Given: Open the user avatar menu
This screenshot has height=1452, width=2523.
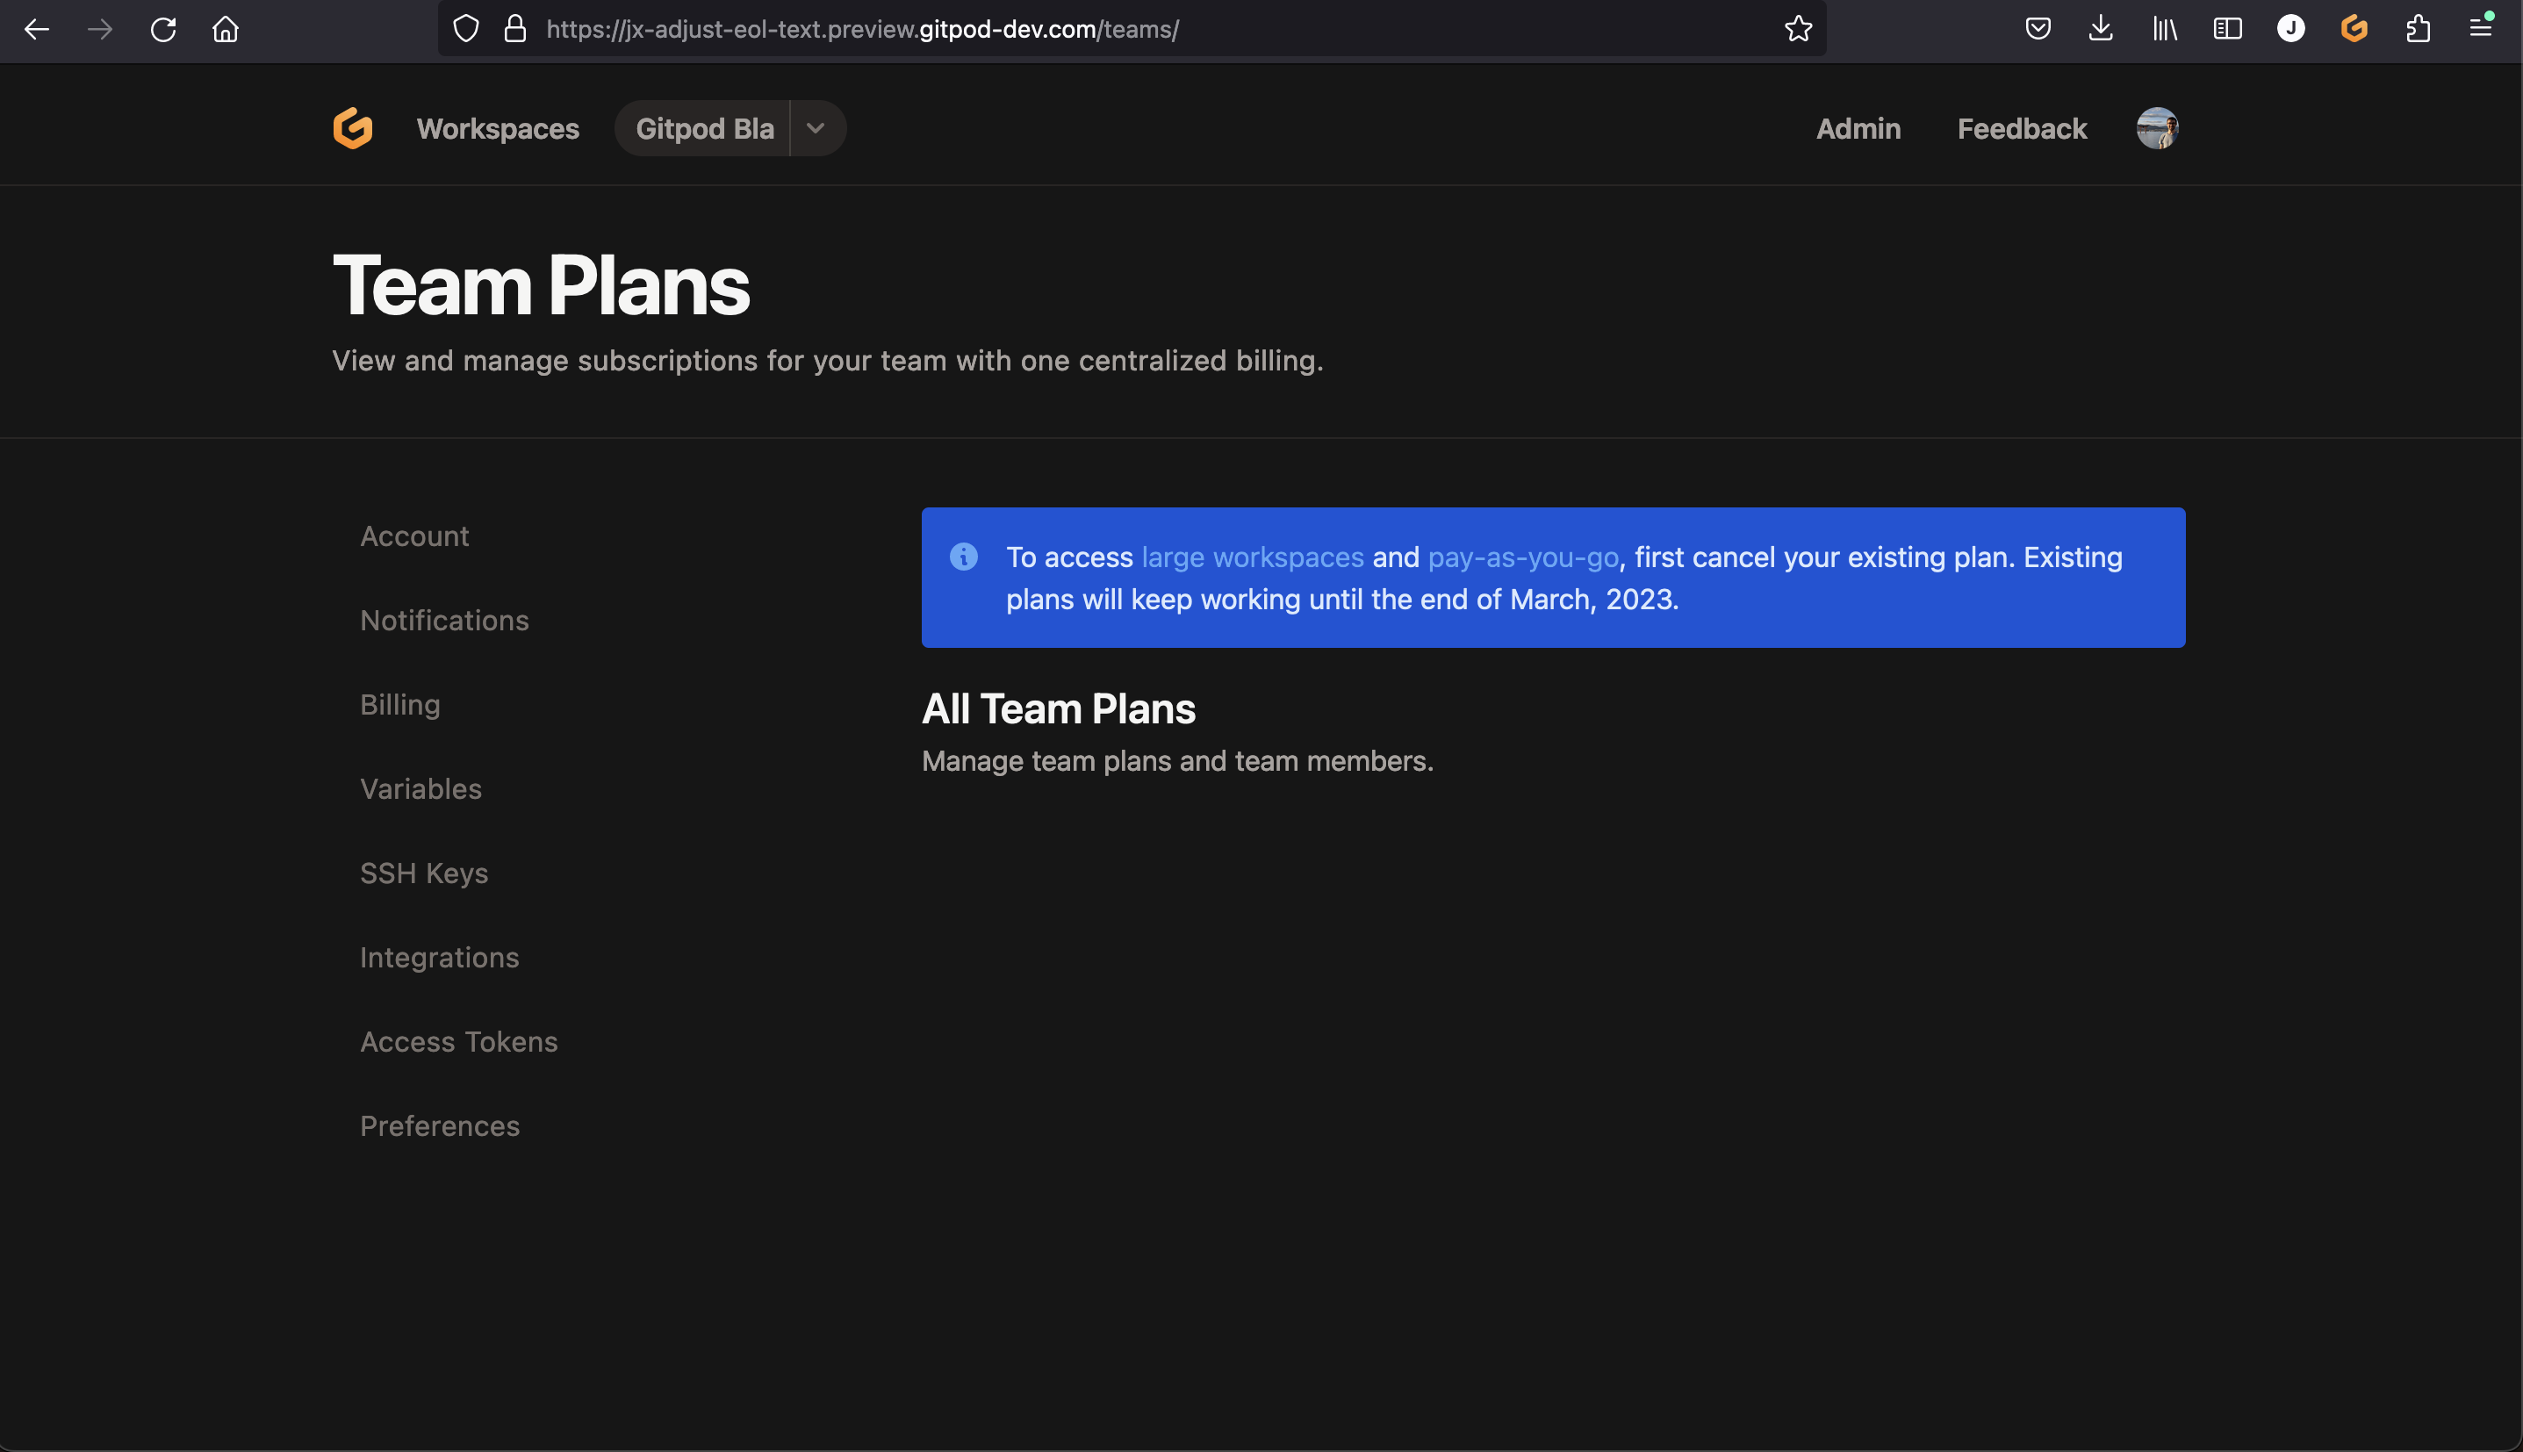Looking at the screenshot, I should tap(2157, 129).
